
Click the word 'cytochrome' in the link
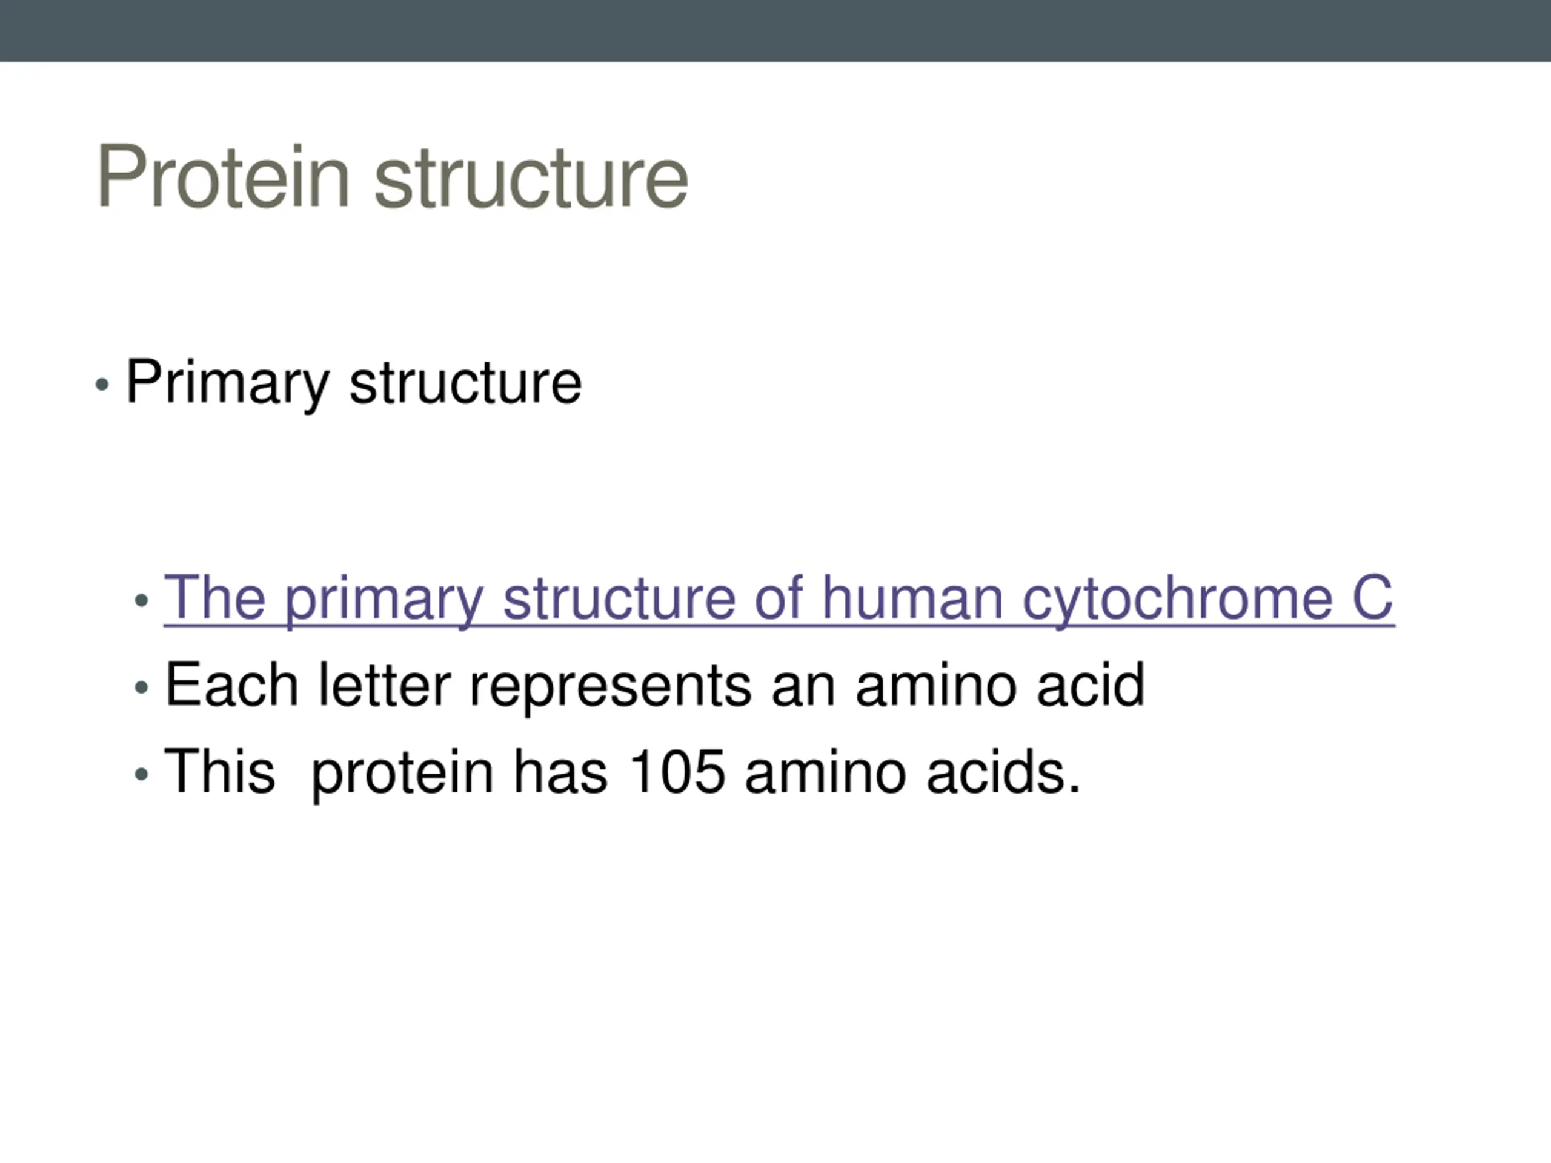1177,600
